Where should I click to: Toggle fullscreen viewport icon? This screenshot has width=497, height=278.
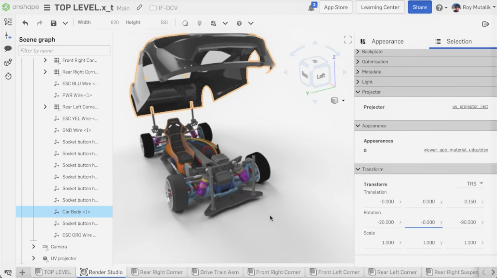coord(347,40)
